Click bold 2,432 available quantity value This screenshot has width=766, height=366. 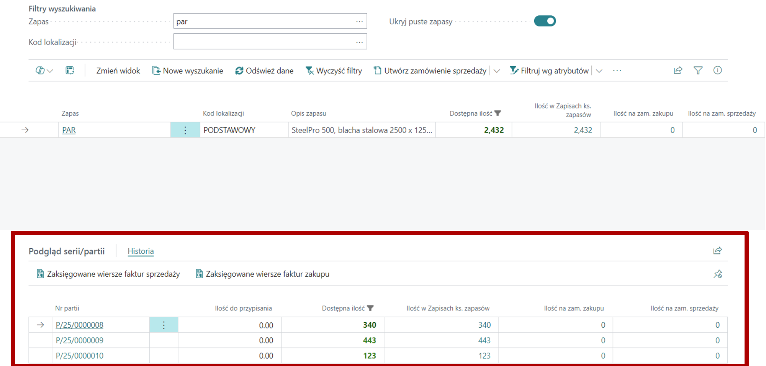(x=494, y=130)
